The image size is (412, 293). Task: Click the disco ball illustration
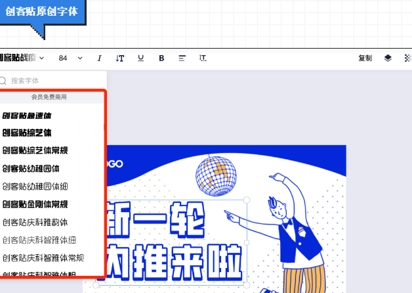tap(216, 176)
